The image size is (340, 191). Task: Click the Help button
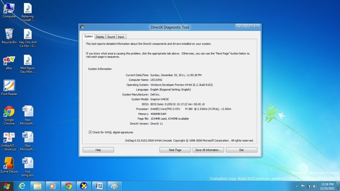(98, 150)
